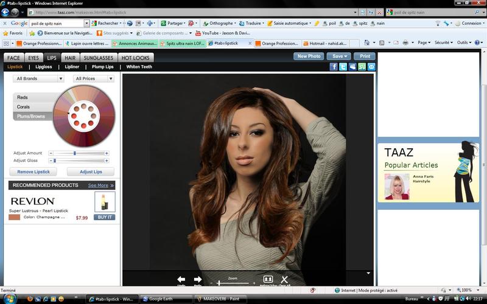This screenshot has width=487, height=304.
Task: Click the Before/After comparison icon
Action: [x=268, y=279]
